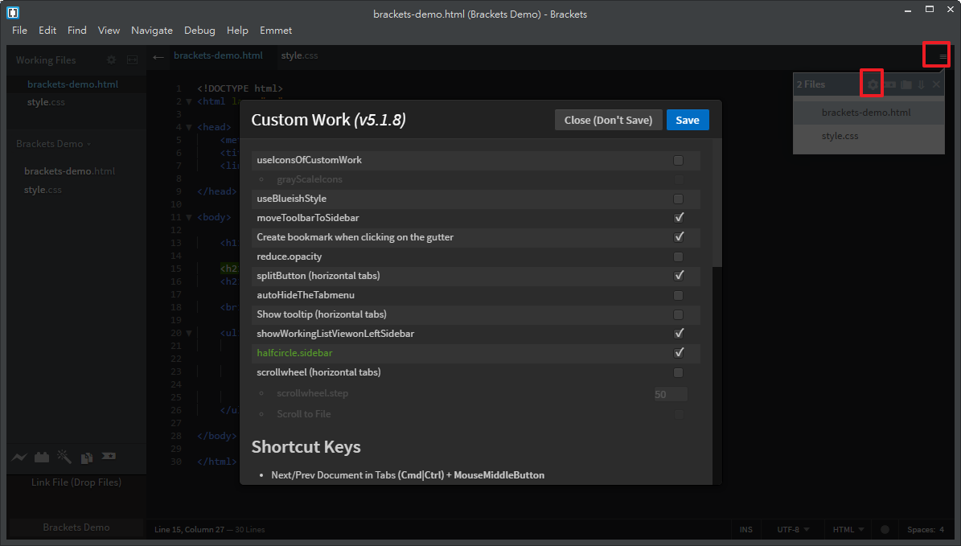Click the down arrow icon in 2 Files panel
961x546 pixels.
pos(921,84)
